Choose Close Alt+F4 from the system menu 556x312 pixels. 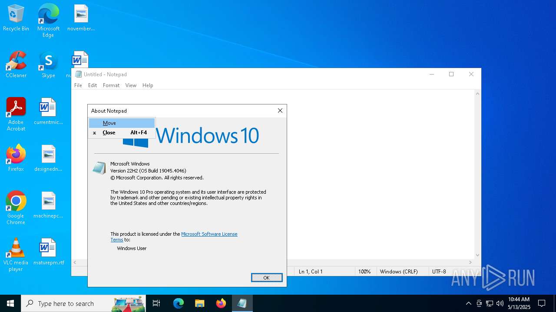click(x=122, y=133)
